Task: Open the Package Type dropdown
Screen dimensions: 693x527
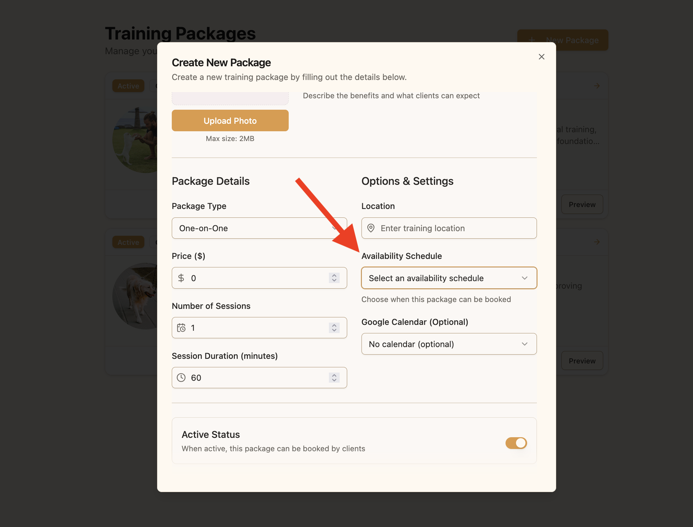Action: [x=259, y=228]
